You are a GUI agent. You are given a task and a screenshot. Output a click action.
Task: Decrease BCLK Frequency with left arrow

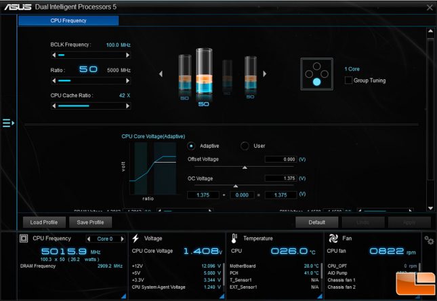click(54, 55)
